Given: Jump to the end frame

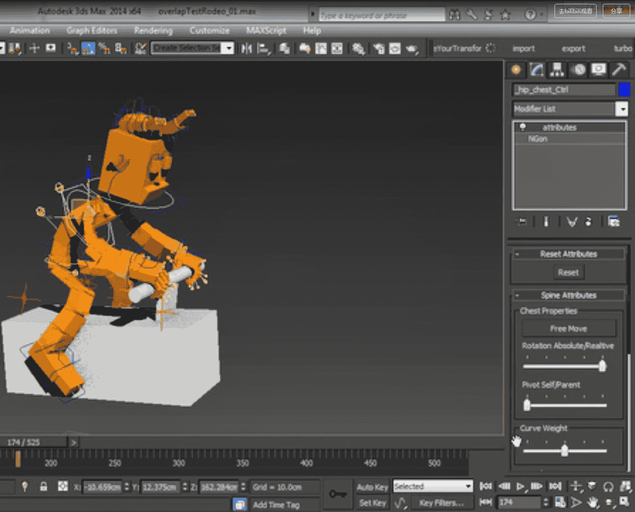Looking at the screenshot, I should coord(555,486).
